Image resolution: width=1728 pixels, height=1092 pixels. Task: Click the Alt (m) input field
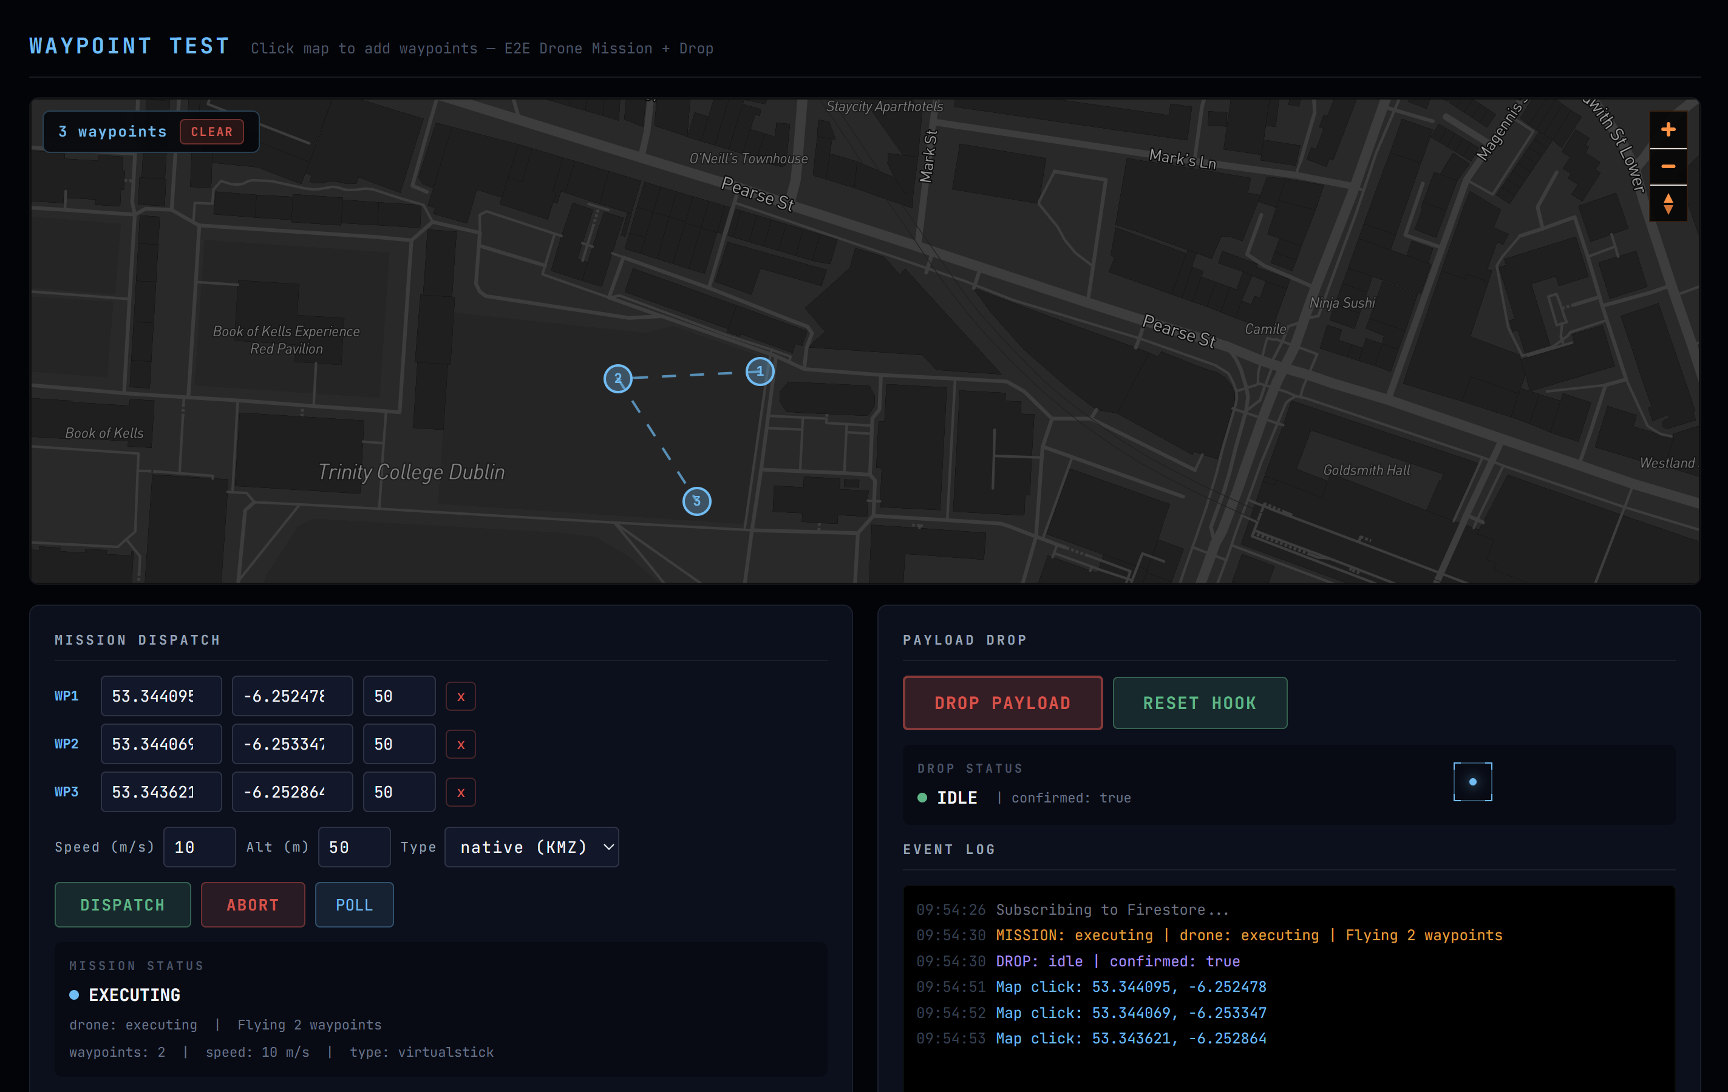click(x=354, y=847)
